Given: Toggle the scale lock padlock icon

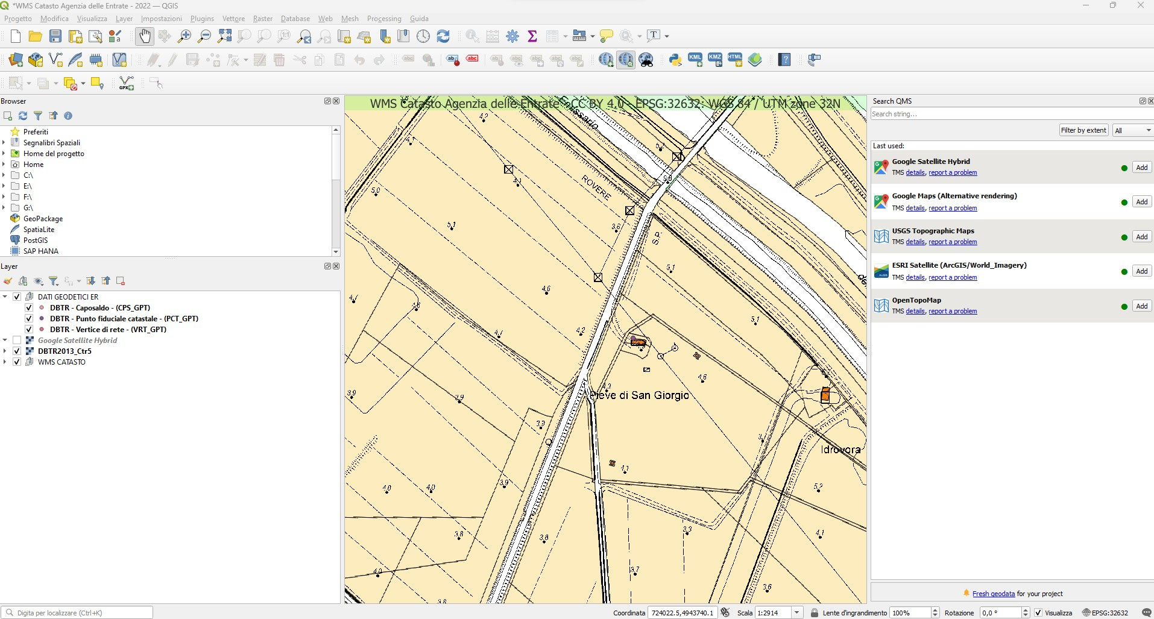Looking at the screenshot, I should [x=815, y=612].
